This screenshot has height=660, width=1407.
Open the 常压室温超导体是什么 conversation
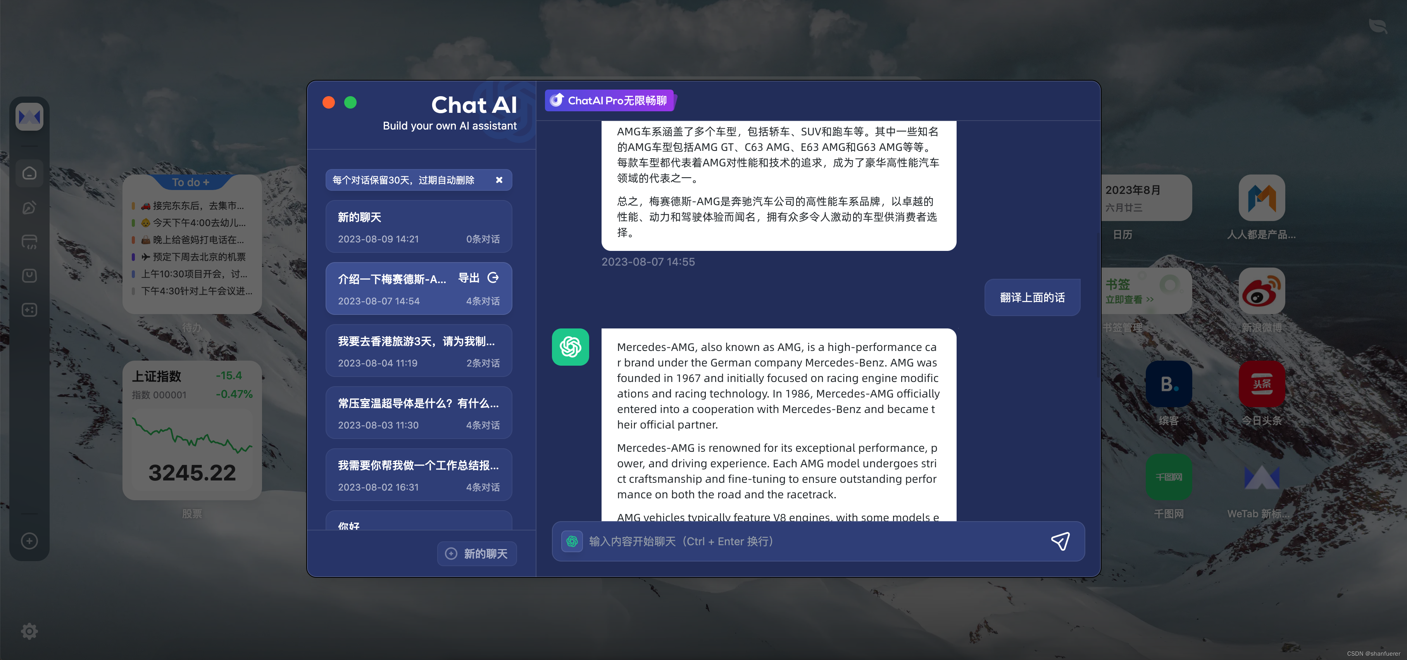[418, 413]
